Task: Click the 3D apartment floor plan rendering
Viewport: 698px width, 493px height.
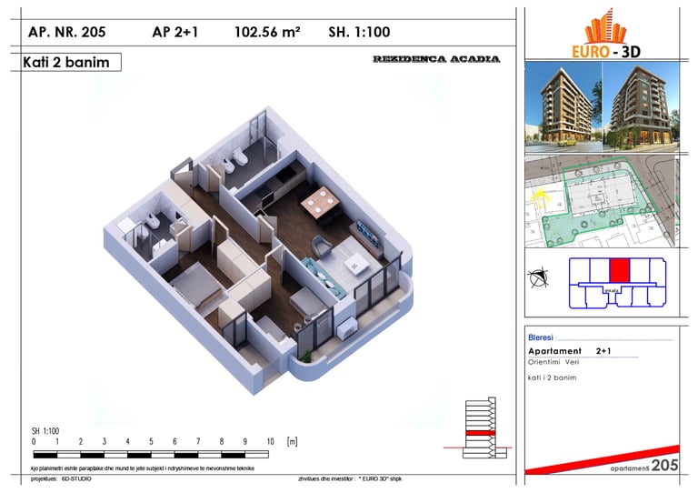Action: (x=258, y=249)
